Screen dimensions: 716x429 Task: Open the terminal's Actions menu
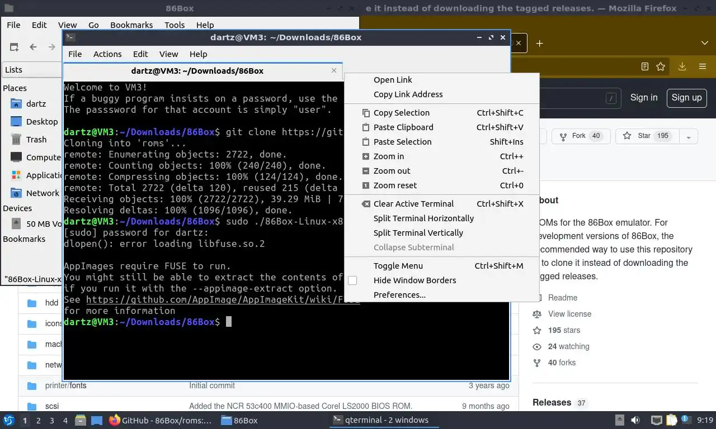tap(107, 54)
